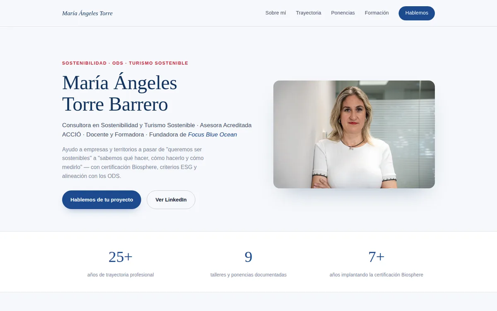Navigate to Ponencias
This screenshot has width=497, height=311.
tap(343, 13)
